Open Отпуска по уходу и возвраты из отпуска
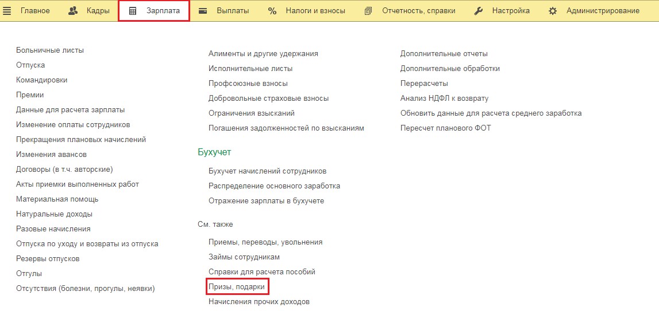This screenshot has width=659, height=311. click(87, 244)
